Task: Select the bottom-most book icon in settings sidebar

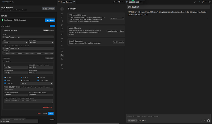Action: tap(62, 69)
